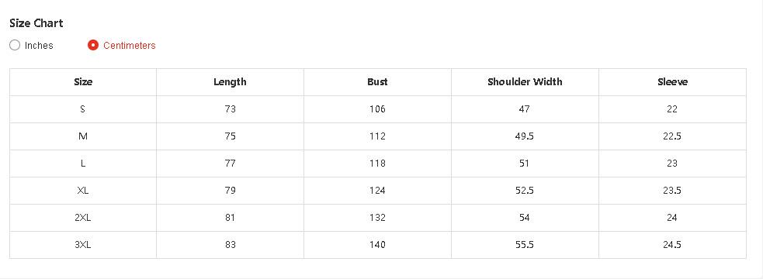Click the Sleeve column header
The width and height of the screenshot is (763, 279).
coord(672,81)
